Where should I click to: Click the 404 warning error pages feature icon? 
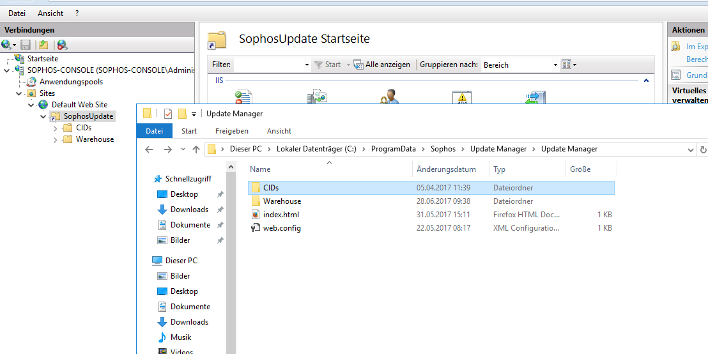[x=461, y=98]
